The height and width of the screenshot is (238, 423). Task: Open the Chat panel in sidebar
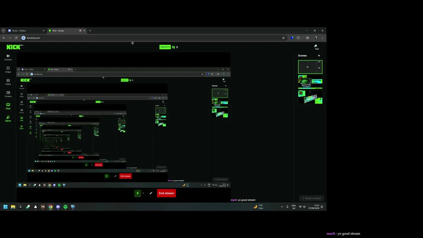click(x=8, y=106)
